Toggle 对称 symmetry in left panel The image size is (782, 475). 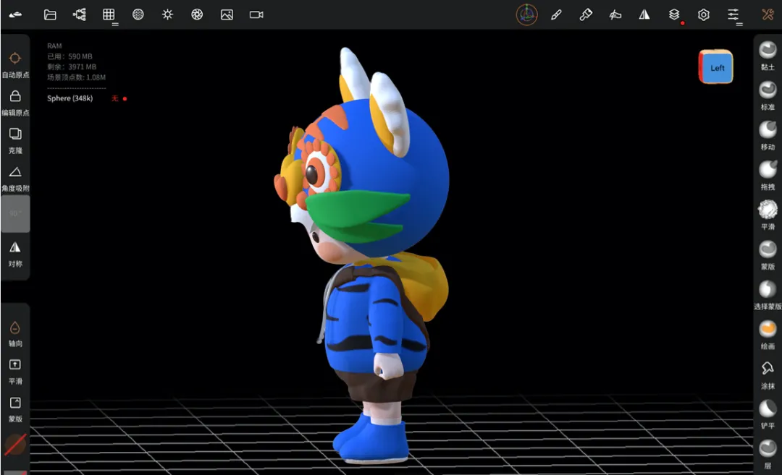click(15, 254)
